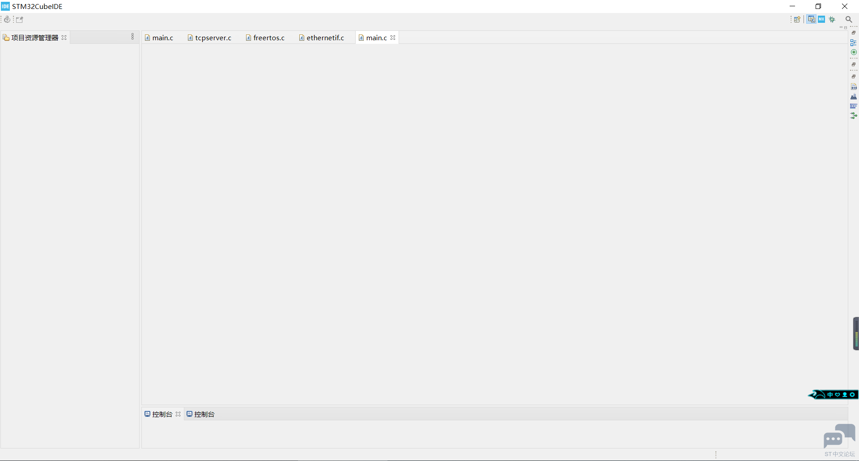This screenshot has height=461, width=859.
Task: Maximize the editor area using small maximize icon
Action: pos(845,28)
